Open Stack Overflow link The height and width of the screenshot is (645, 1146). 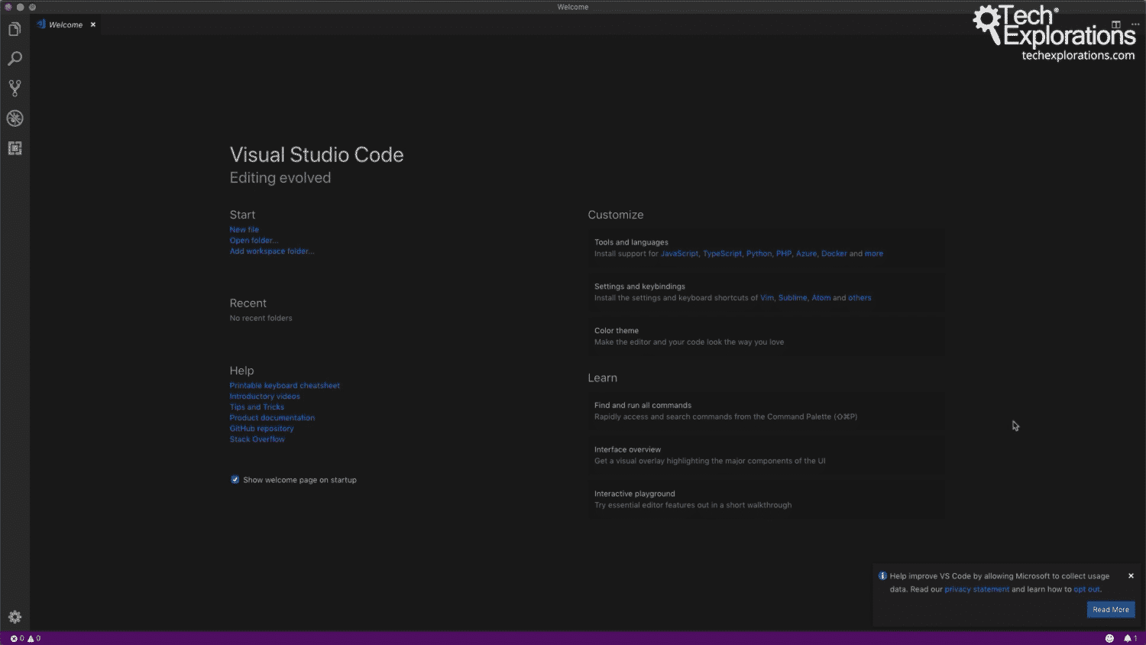click(257, 439)
